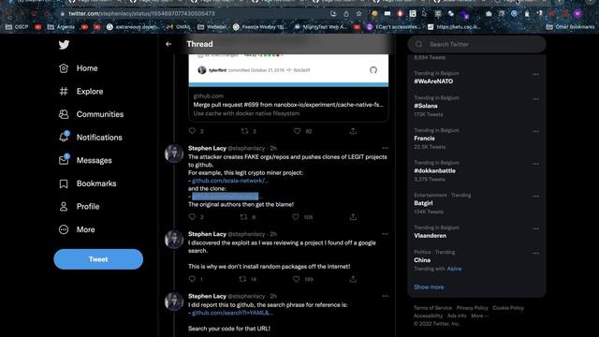
Task: Open the options menu for #Solana
Action: pos(535,99)
